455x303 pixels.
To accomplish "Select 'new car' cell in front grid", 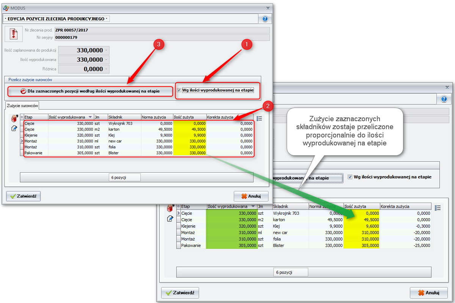I will [124, 141].
